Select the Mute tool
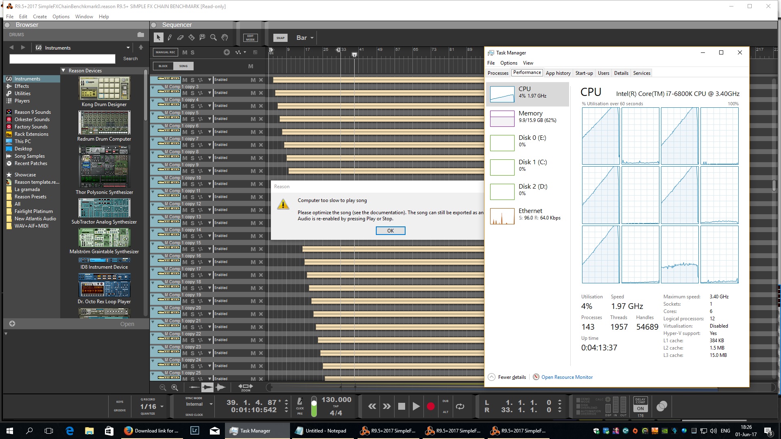The width and height of the screenshot is (781, 439). tap(203, 38)
